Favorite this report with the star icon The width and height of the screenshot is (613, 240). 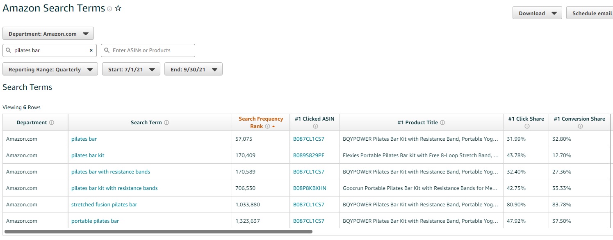118,9
